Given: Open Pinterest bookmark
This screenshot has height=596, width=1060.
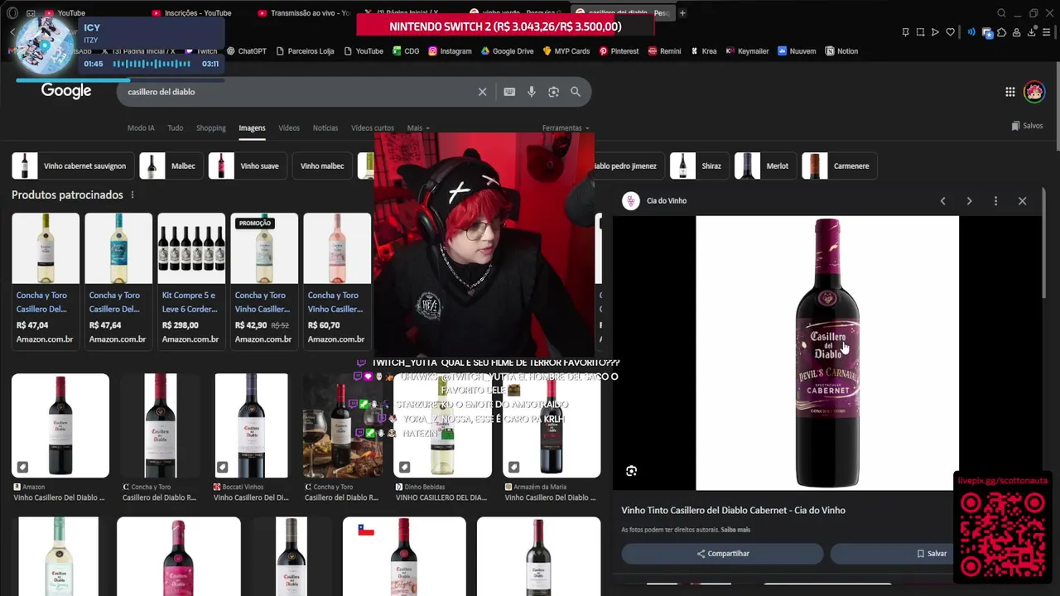Looking at the screenshot, I should 619,51.
